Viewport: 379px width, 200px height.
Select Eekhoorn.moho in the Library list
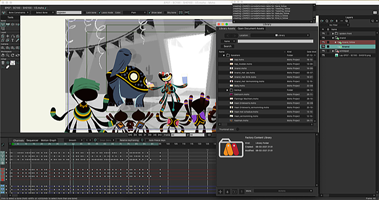point(266,94)
